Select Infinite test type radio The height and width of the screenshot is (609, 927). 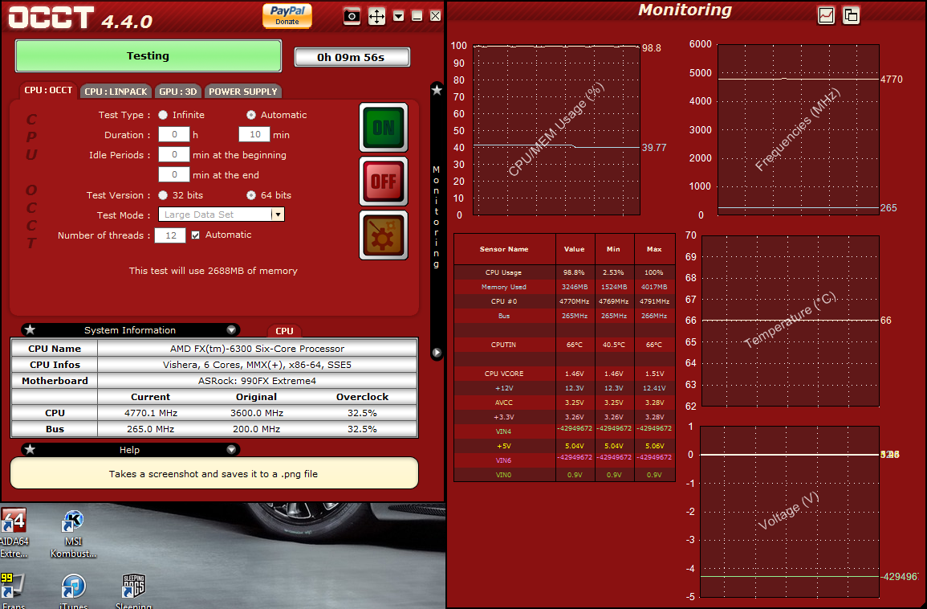coord(163,115)
